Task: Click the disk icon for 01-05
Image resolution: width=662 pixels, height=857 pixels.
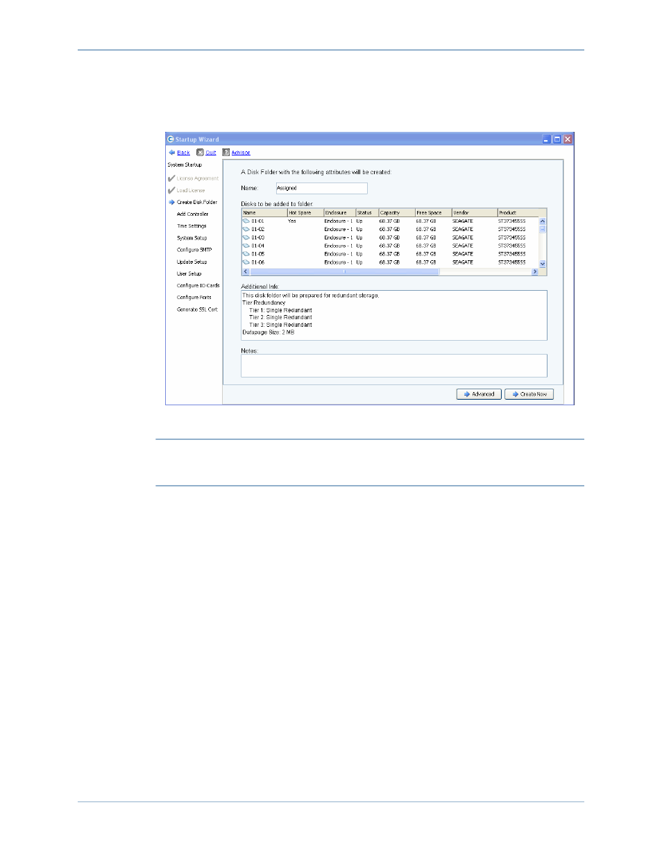Action: (246, 254)
